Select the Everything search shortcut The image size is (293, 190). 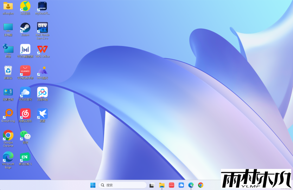click(8, 113)
